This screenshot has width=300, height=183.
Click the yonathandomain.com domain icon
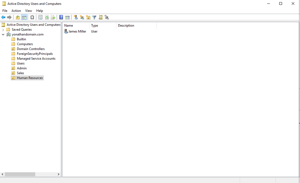8,34
